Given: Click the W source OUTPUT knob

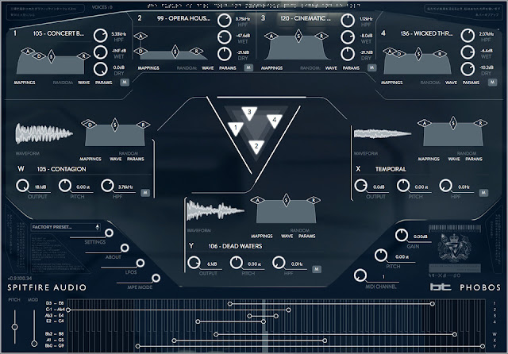Looking at the screenshot, I should 22,186.
